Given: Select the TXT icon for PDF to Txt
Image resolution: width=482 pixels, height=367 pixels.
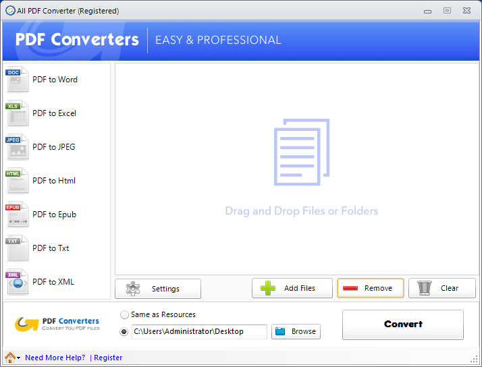Looking at the screenshot, I should (18, 248).
